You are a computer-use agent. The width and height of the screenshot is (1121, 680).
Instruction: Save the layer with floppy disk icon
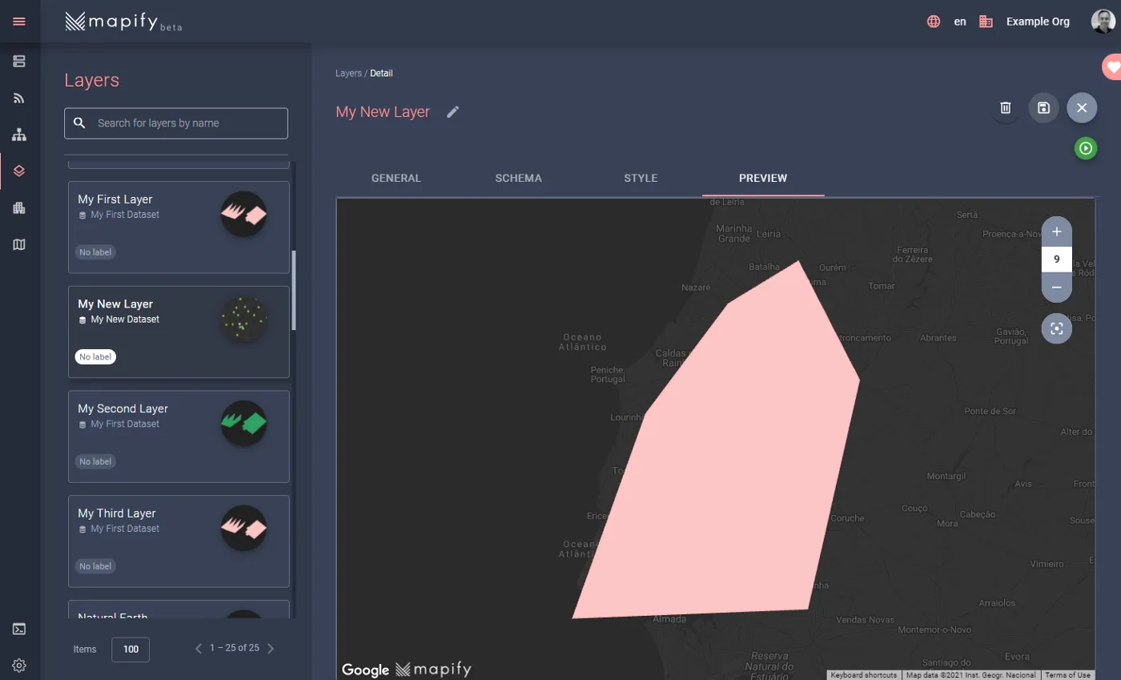1043,107
